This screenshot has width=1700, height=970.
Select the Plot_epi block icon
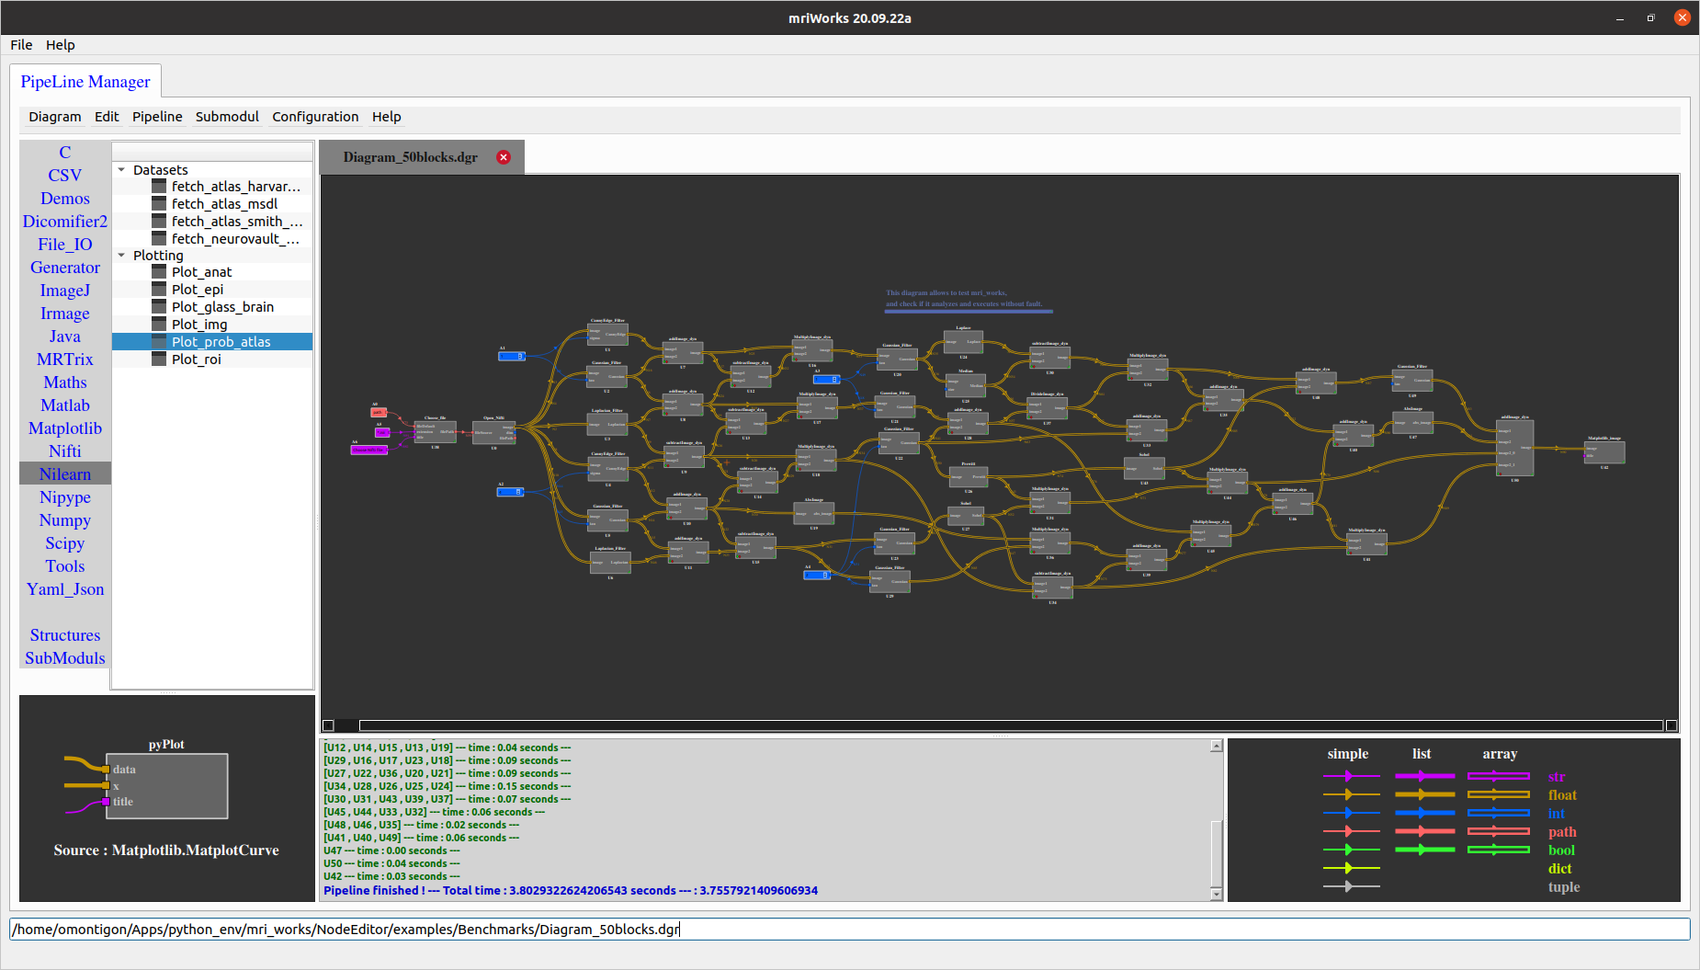[159, 289]
